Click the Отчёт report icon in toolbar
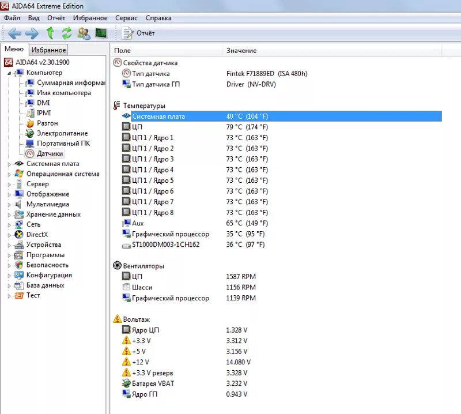Screen dimensions: 461x414 (127, 33)
